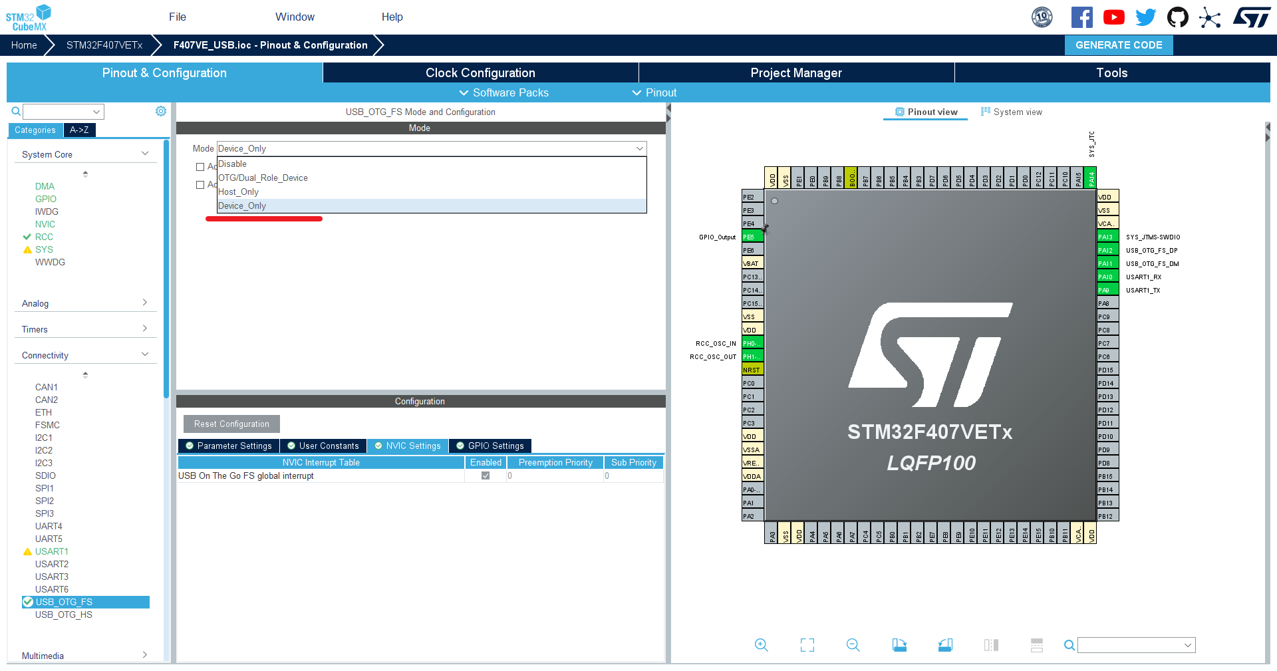Switch to System view
The width and height of the screenshot is (1277, 671).
pyautogui.click(x=1012, y=112)
